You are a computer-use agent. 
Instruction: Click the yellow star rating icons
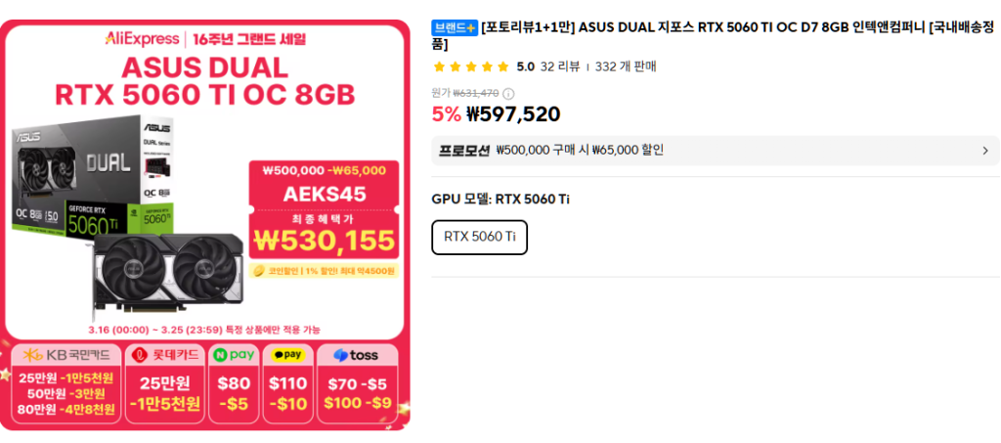pyautogui.click(x=470, y=66)
